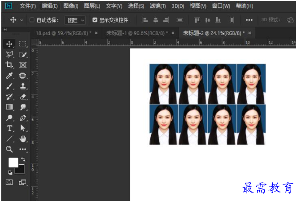The image size is (297, 202).
Task: Click the Photoshop Ps logo icon
Action: (9, 6)
